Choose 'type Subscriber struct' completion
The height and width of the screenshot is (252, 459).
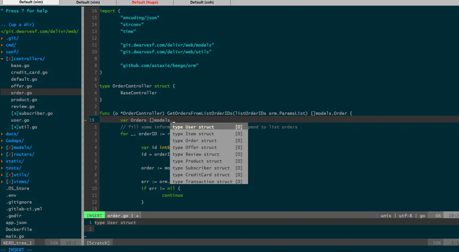click(x=209, y=168)
